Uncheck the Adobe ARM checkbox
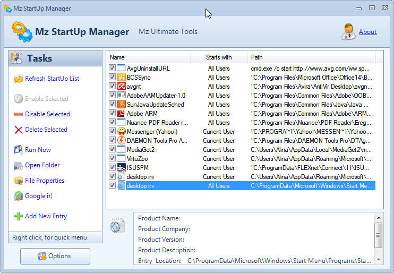 [x=112, y=113]
